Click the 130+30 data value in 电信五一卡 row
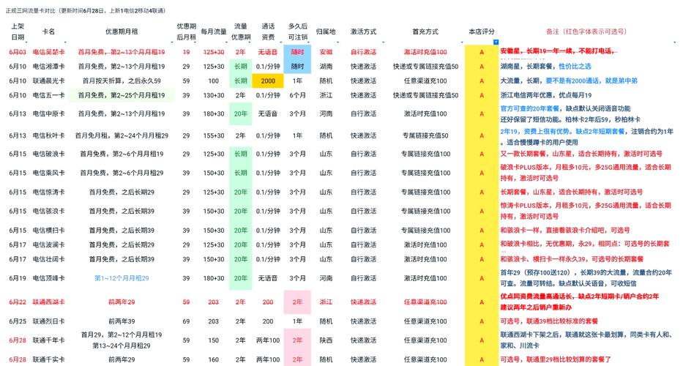Screen dimensions: 683x366 point(214,95)
